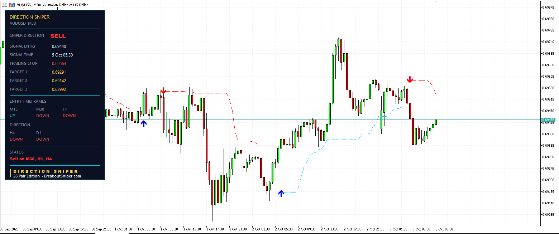Click the 1 Oct 17:30 time label
Image resolution: width=559 pixels, height=234 pixels.
pyautogui.click(x=215, y=229)
